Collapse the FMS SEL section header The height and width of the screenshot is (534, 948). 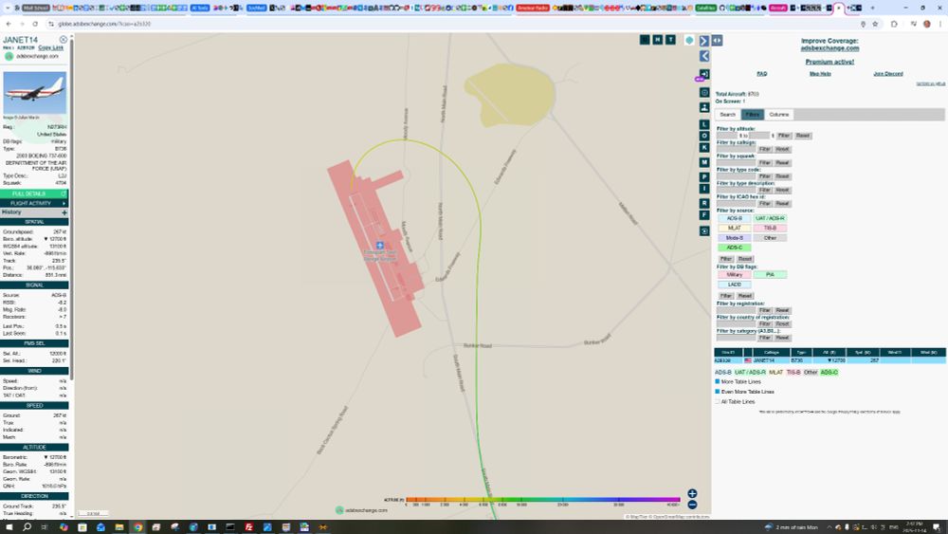click(x=34, y=343)
